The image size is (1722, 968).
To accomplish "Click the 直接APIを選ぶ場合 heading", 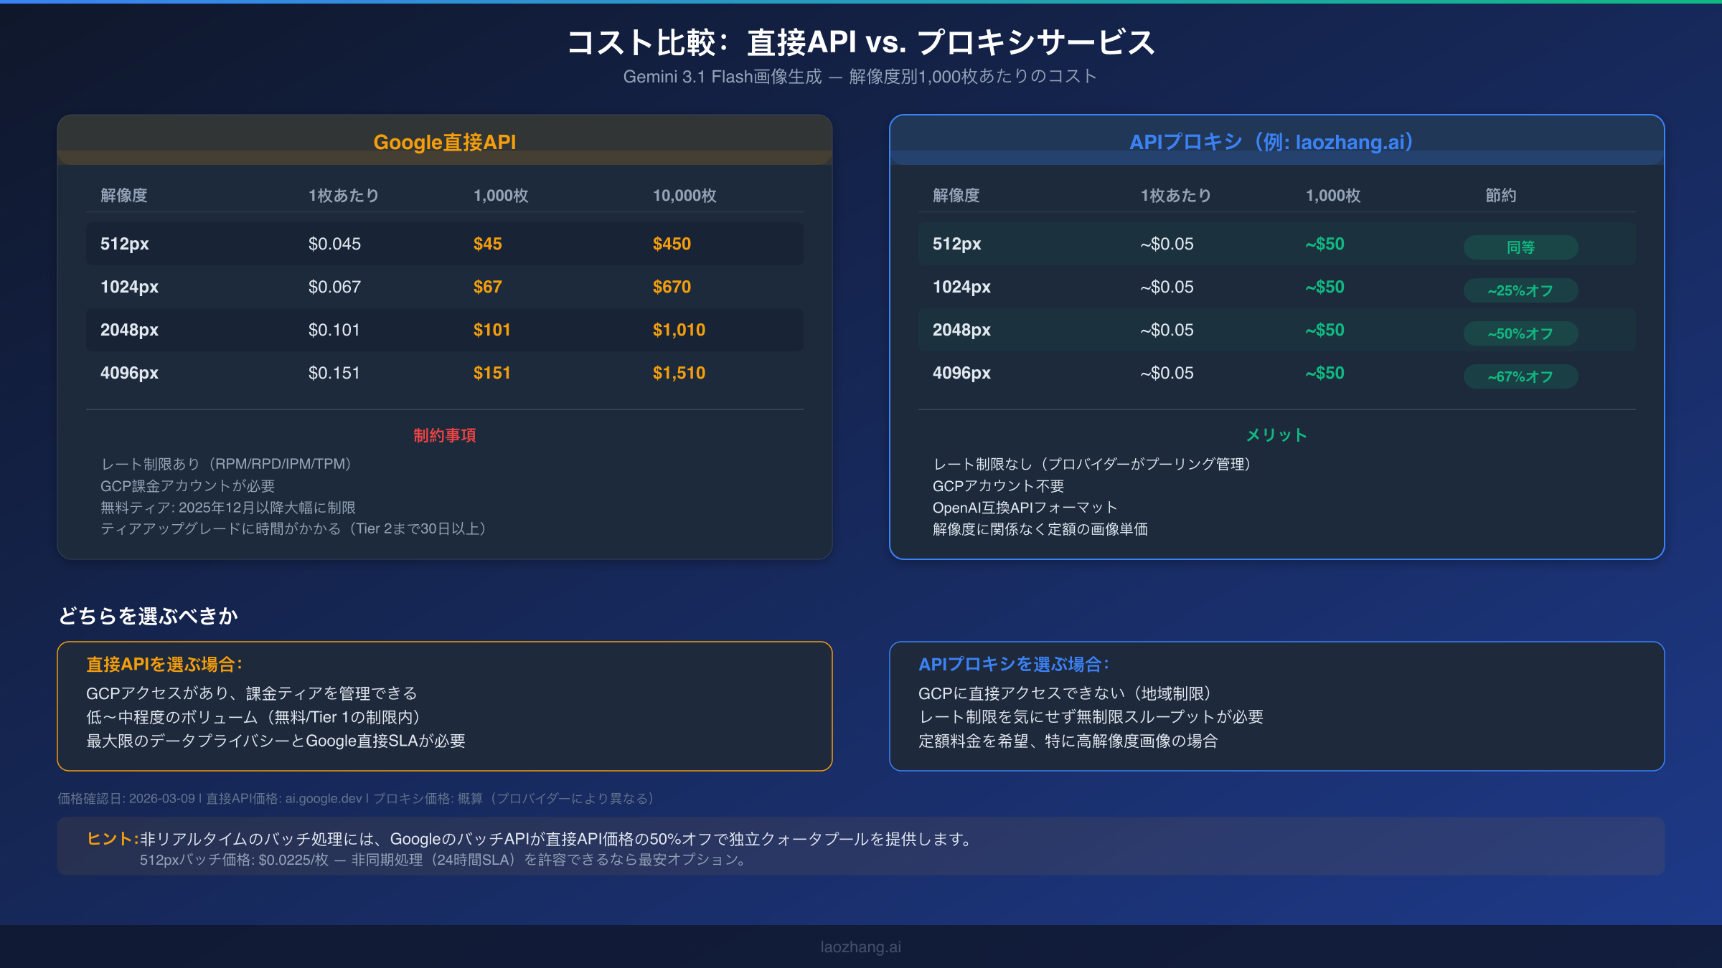I will pyautogui.click(x=164, y=664).
